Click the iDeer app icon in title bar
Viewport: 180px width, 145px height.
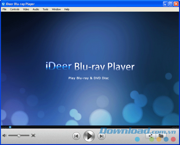point(3,4)
